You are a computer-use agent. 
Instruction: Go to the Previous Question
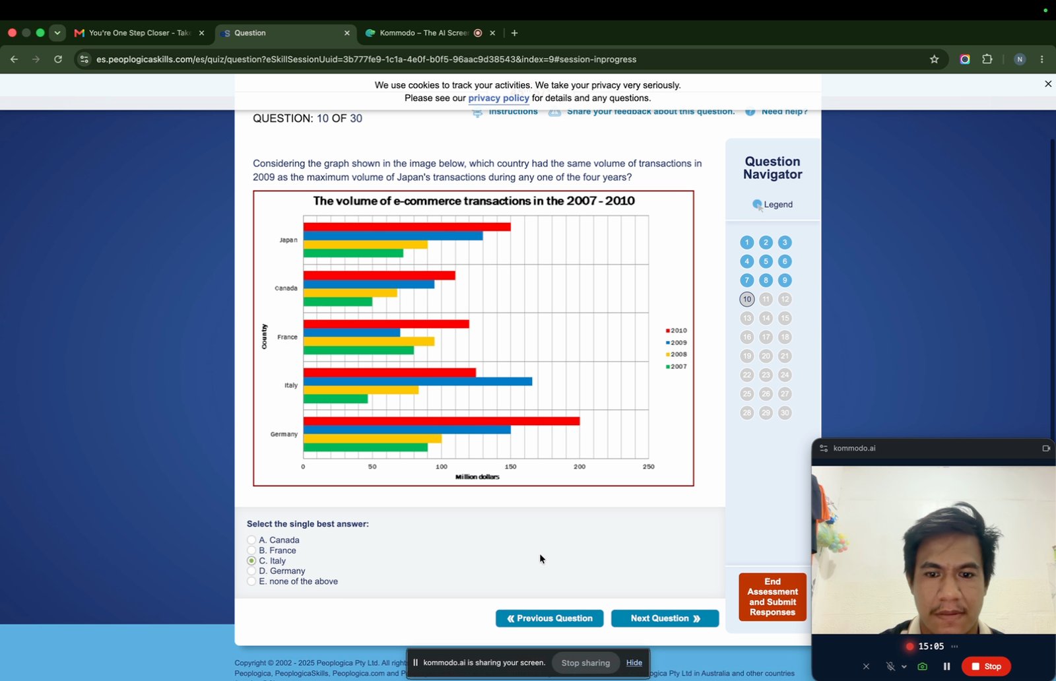pos(550,618)
